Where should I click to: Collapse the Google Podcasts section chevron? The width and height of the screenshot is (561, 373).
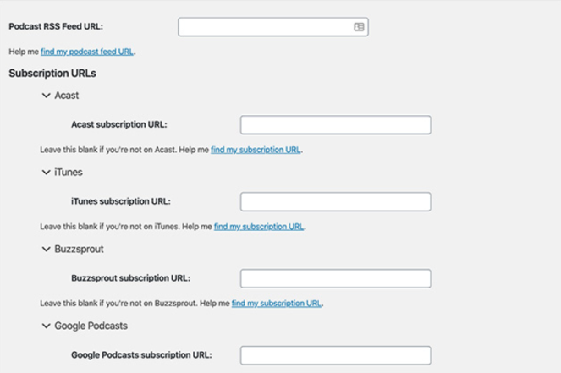[46, 326]
